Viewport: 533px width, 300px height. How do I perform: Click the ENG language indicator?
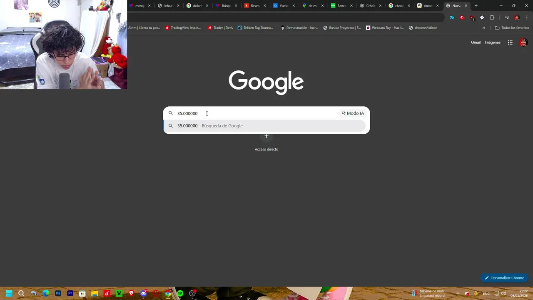click(x=486, y=294)
